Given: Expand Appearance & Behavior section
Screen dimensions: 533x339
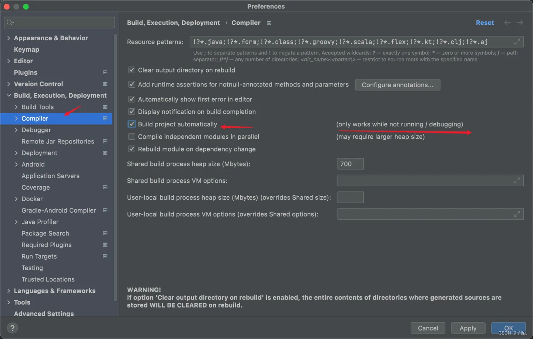Looking at the screenshot, I should pyautogui.click(x=9, y=38).
